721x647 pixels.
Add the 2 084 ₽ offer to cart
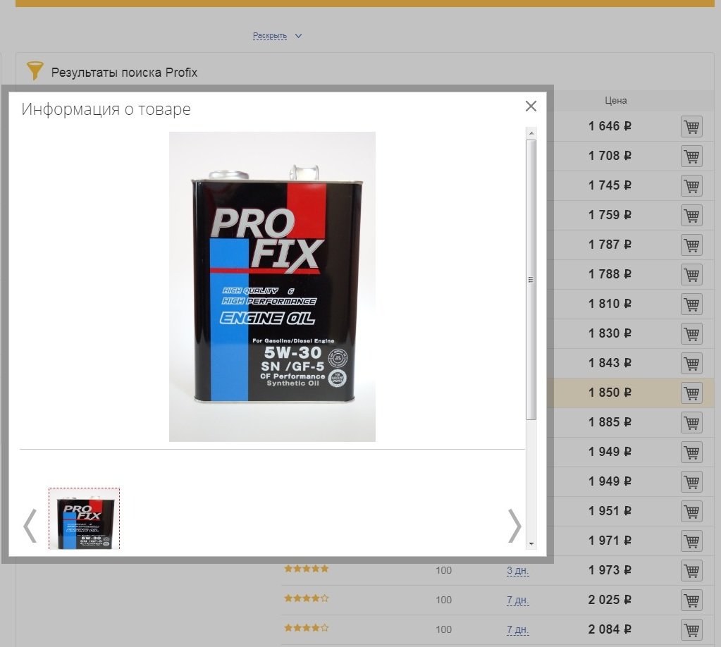tap(691, 629)
